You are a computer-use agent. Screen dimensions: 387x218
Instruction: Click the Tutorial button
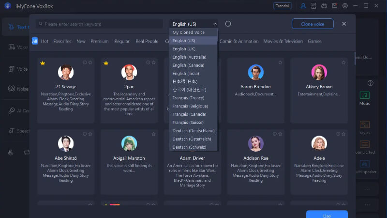(x=283, y=6)
